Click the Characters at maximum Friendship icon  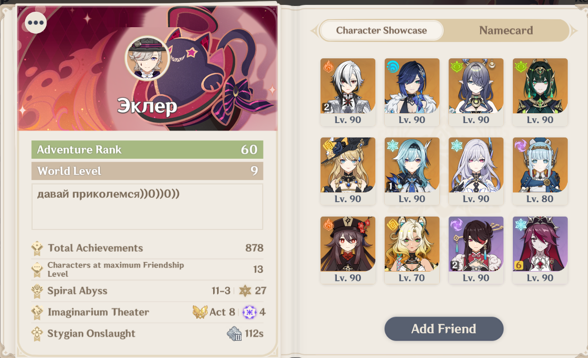(37, 269)
